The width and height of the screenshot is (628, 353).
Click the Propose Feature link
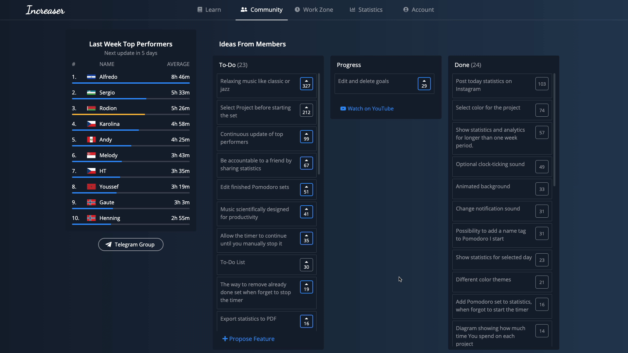[x=248, y=339]
